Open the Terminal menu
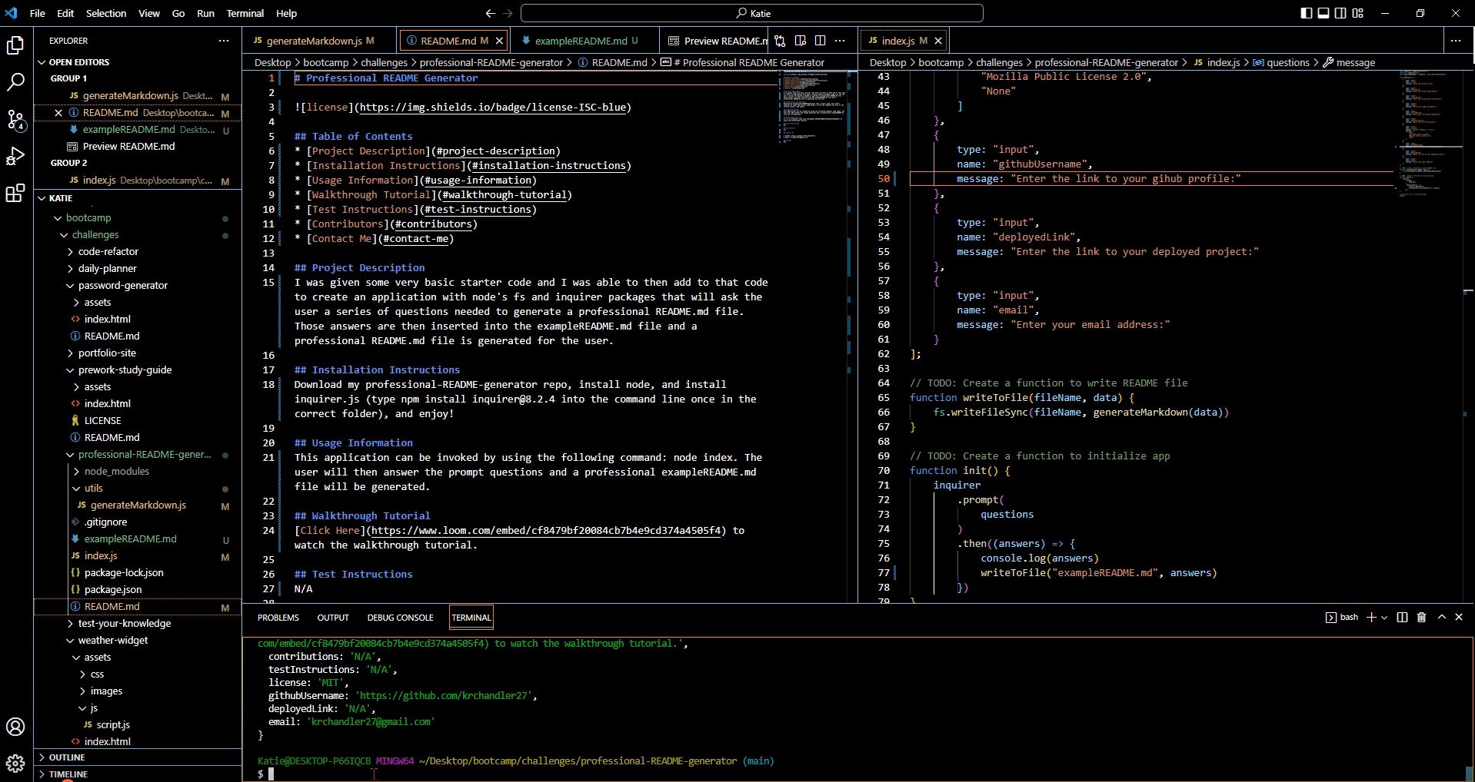Viewport: 1475px width, 782px height. coord(245,13)
